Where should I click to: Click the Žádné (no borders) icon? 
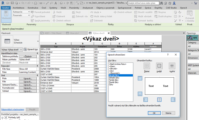pos(147,66)
